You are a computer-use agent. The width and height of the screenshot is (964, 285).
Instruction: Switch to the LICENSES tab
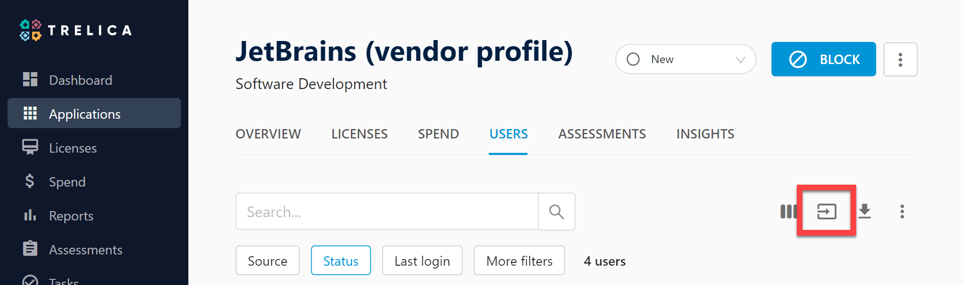point(359,134)
